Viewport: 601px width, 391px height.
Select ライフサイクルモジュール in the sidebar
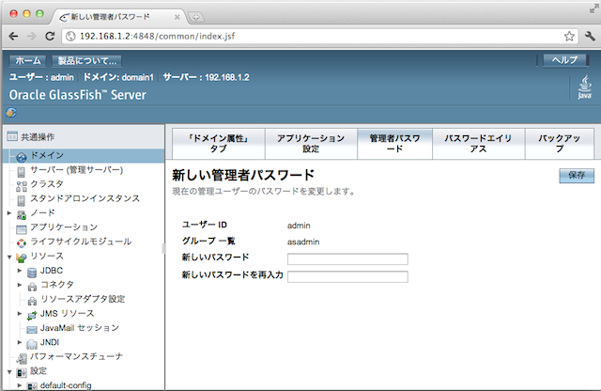(x=80, y=242)
